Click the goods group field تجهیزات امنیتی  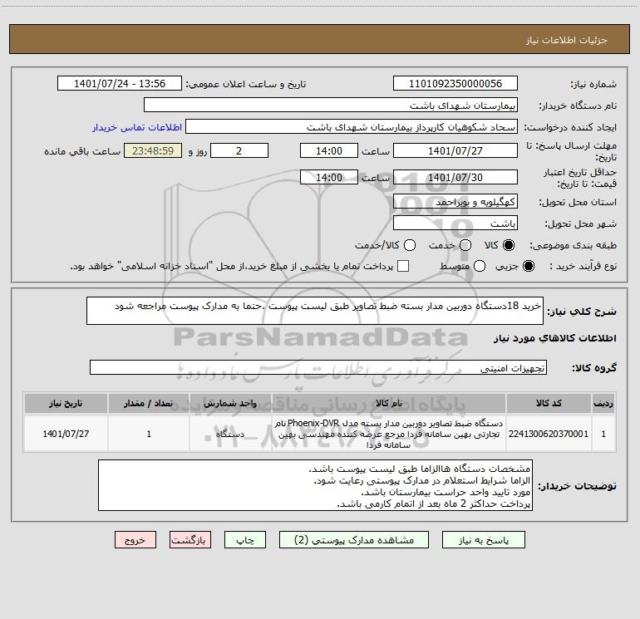[x=318, y=367]
